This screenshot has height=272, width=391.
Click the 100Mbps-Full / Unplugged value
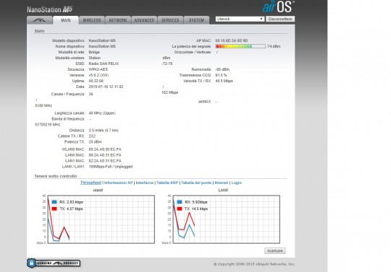point(111,167)
